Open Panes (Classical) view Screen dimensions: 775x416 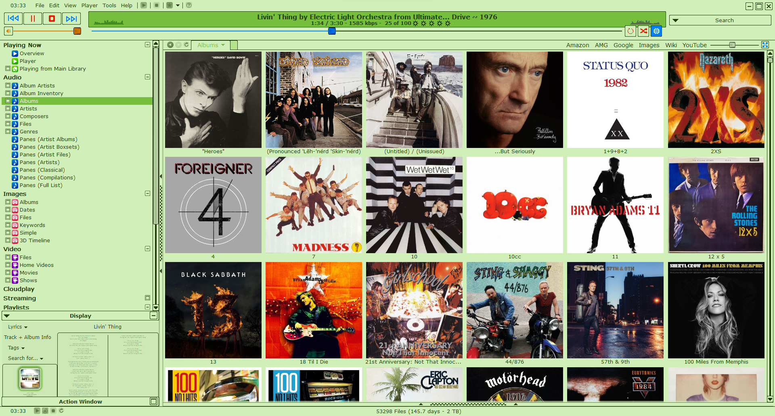(x=42, y=170)
